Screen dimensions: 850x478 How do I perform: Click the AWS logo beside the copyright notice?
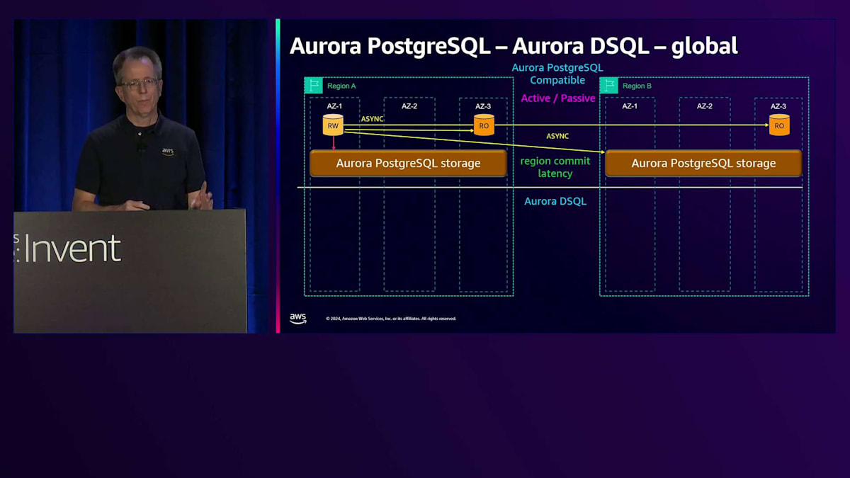[x=298, y=319]
